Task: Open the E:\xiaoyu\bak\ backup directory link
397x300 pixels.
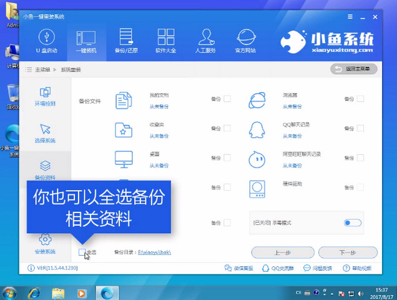Action: [154, 252]
